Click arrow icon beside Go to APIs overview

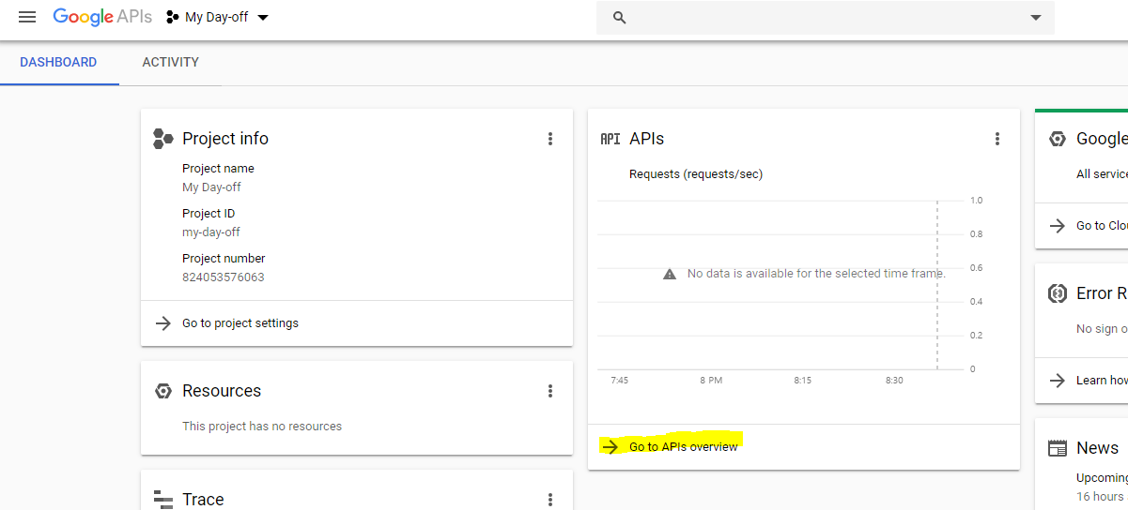610,446
